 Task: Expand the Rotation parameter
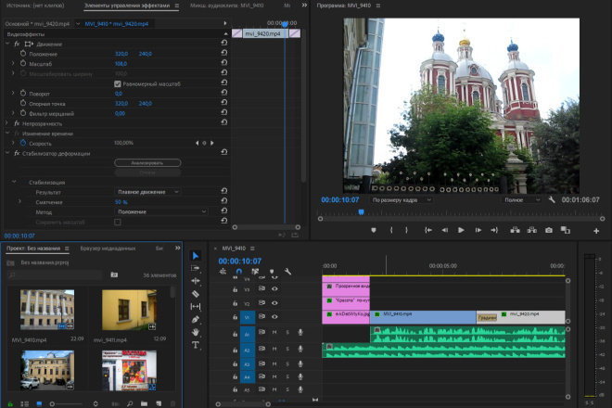coord(13,93)
